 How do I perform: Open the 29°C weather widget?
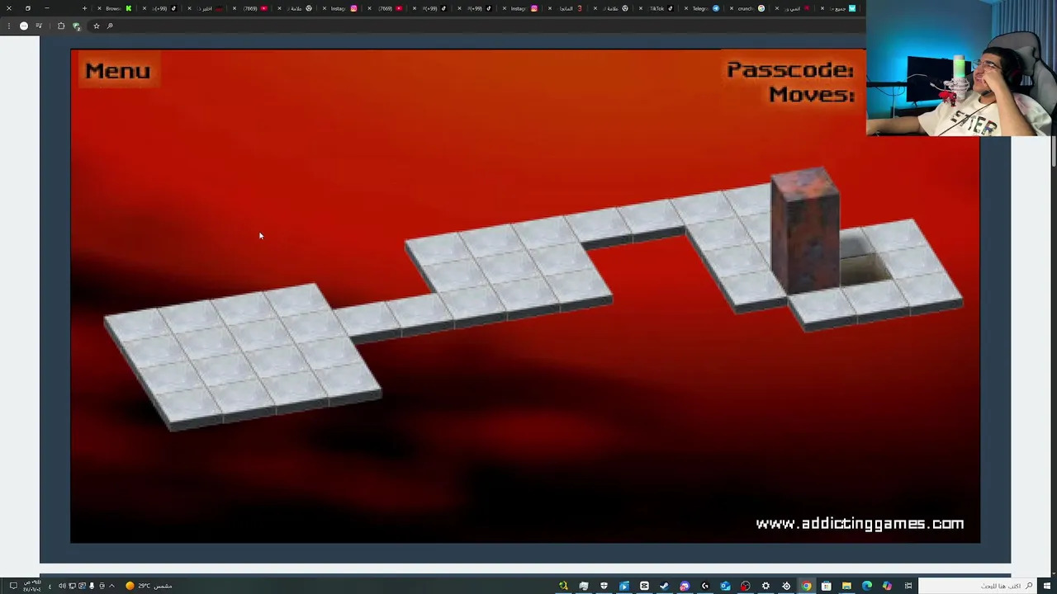point(149,586)
